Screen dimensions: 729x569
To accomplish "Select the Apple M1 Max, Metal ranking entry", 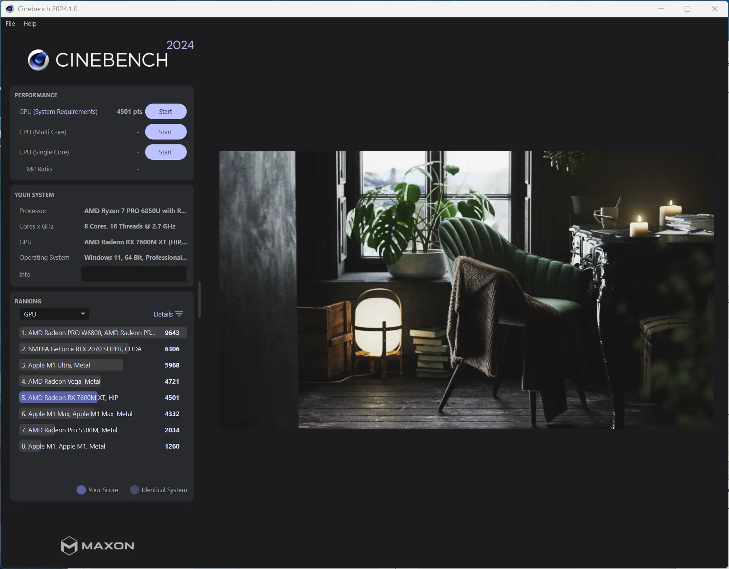I will tap(103, 414).
